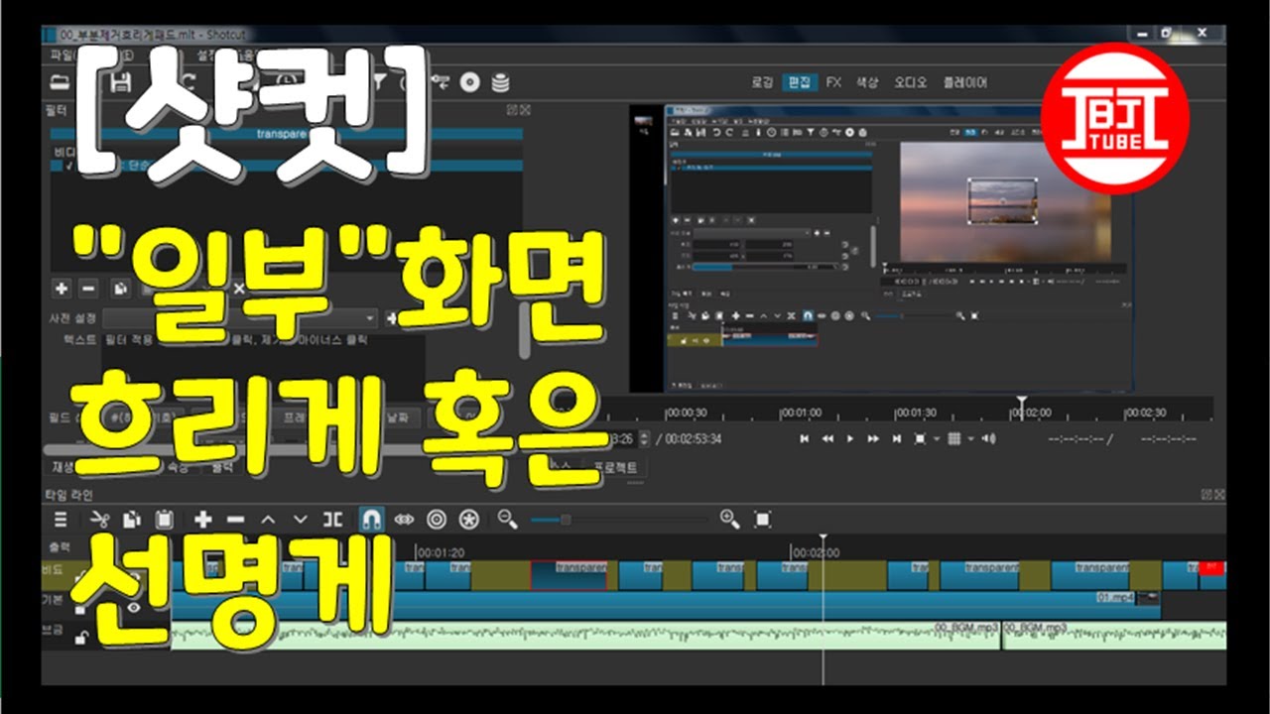Select the highlighted transparent clip on video track
The width and height of the screenshot is (1270, 714).
click(570, 576)
